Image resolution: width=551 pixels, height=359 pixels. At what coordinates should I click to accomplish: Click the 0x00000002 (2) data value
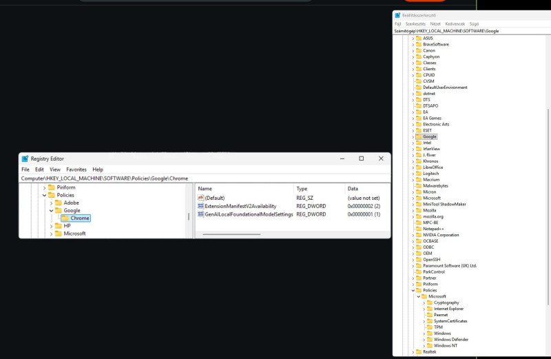(364, 206)
